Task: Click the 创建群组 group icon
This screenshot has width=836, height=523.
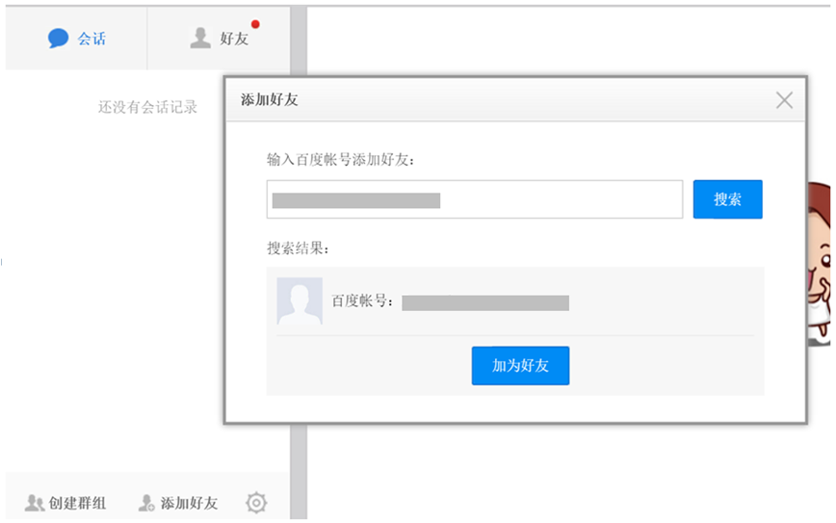Action: click(35, 503)
